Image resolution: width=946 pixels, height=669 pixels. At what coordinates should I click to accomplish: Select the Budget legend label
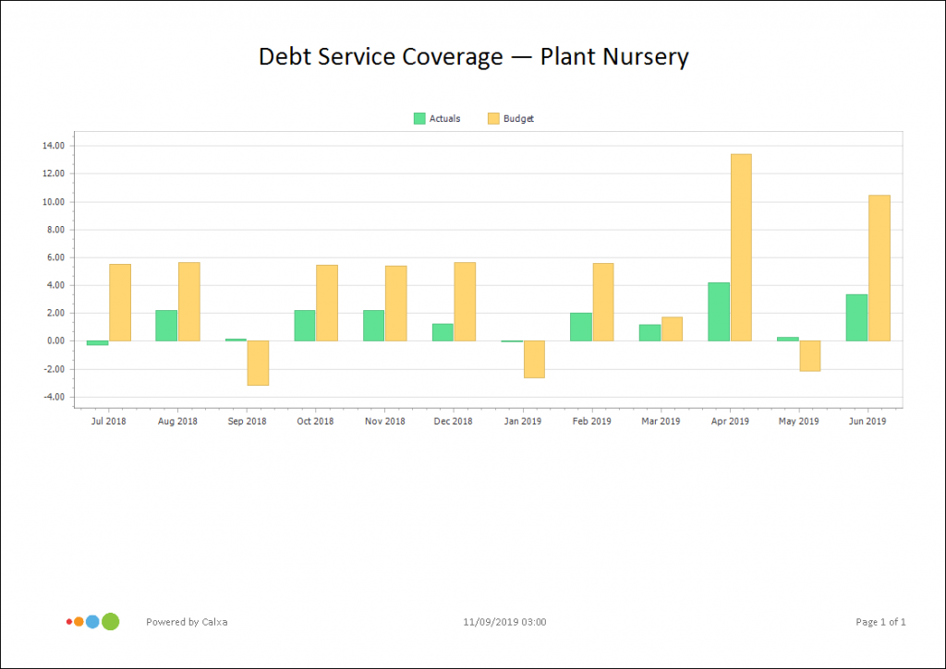point(518,118)
